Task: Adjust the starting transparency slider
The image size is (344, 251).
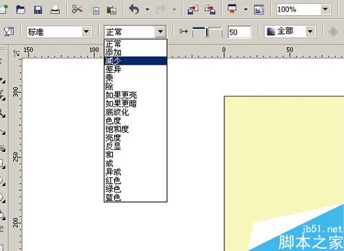Action: coord(207,32)
